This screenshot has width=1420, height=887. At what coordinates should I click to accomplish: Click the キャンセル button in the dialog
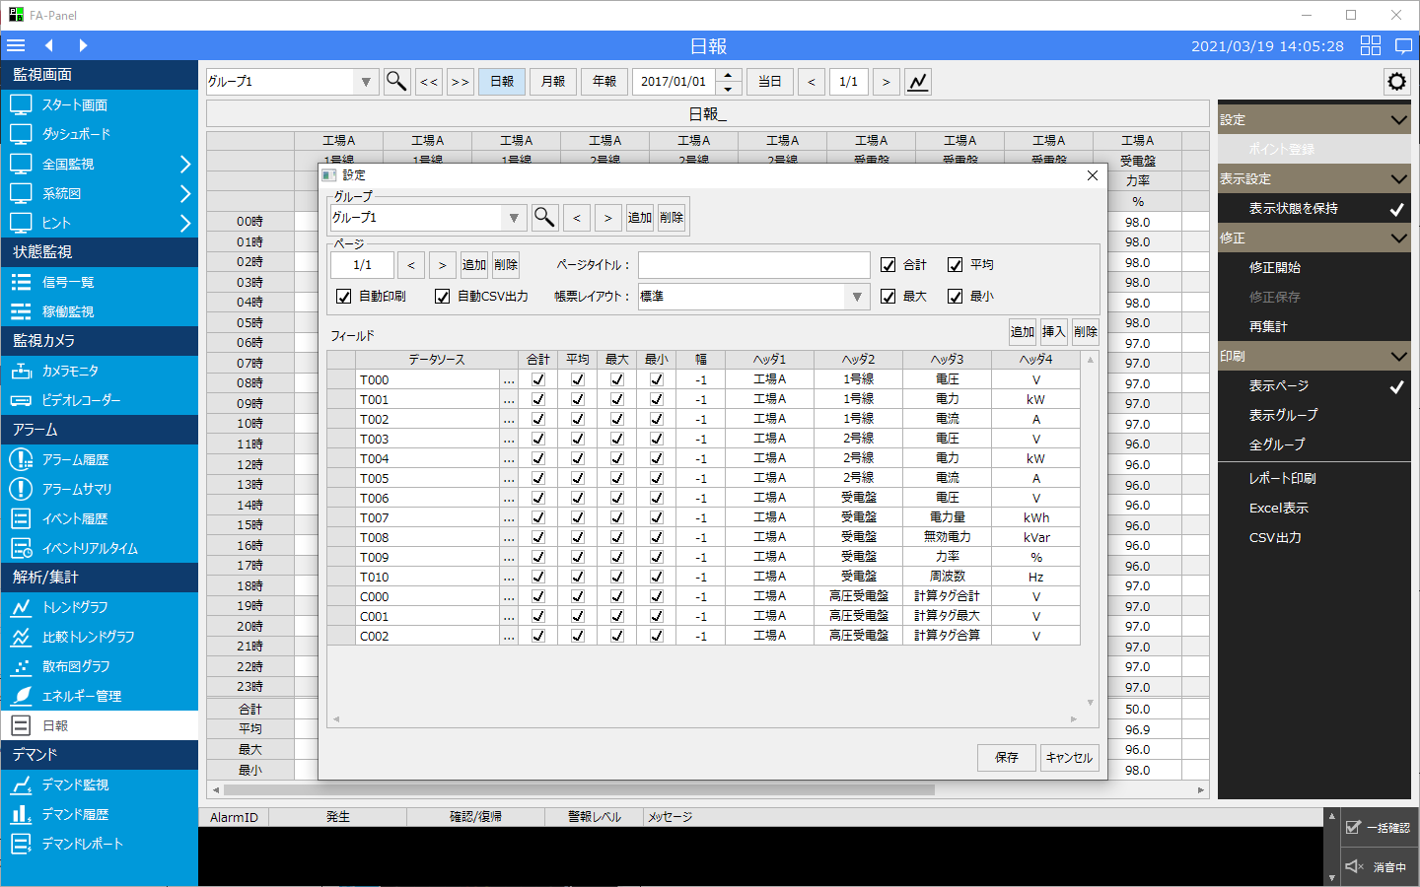click(x=1070, y=757)
